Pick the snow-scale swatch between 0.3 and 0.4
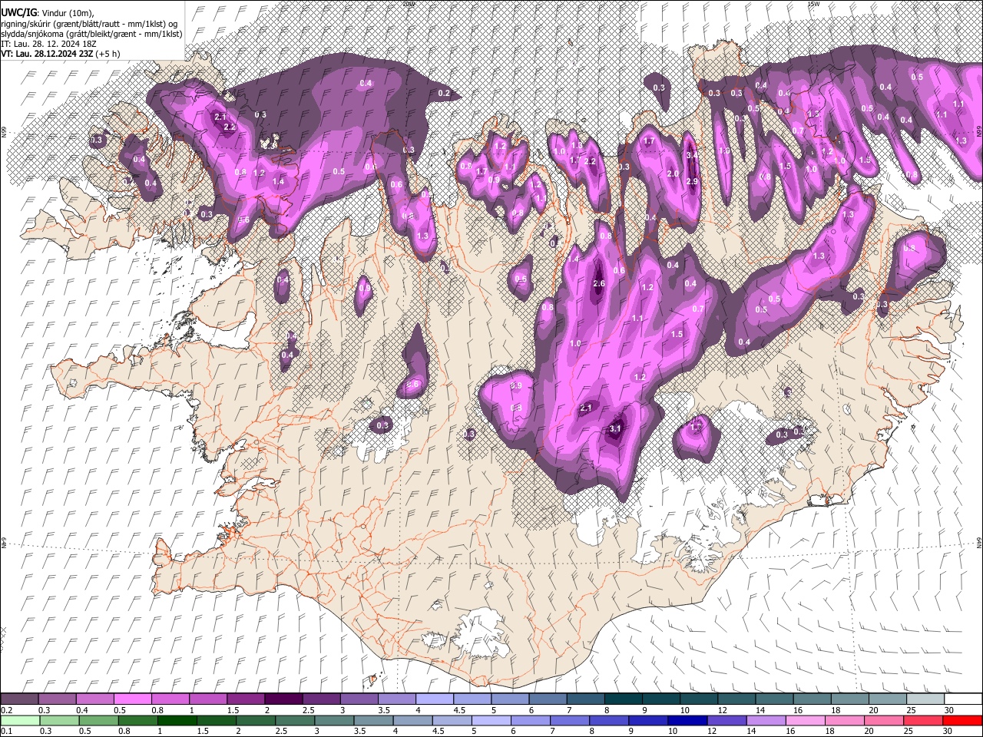The height and width of the screenshot is (737, 983). pos(58,699)
